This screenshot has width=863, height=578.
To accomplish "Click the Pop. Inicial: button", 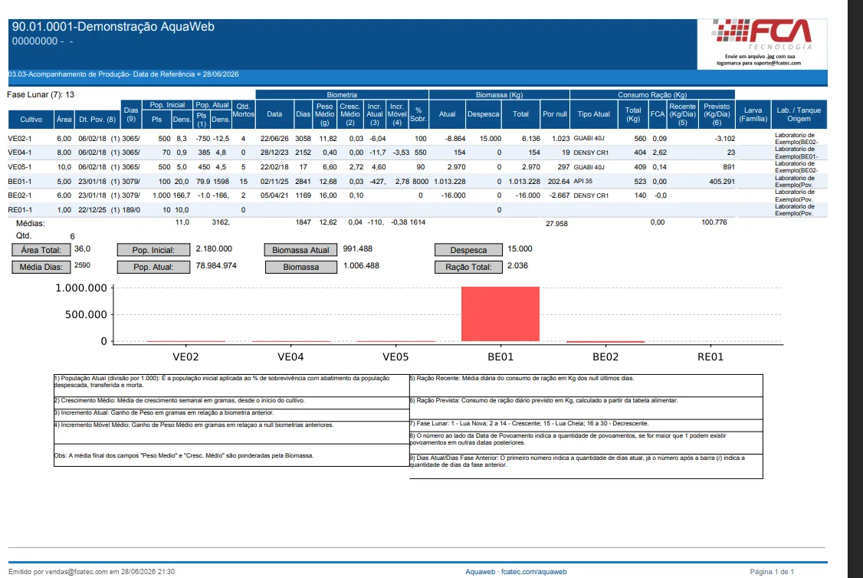I will tap(153, 250).
